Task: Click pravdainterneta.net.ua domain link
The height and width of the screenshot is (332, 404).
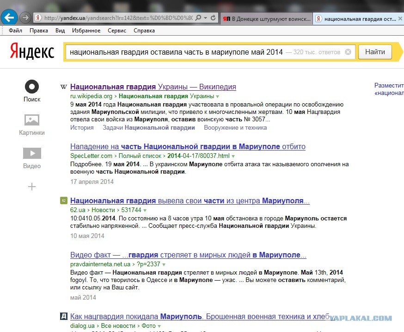Action: (x=100, y=264)
